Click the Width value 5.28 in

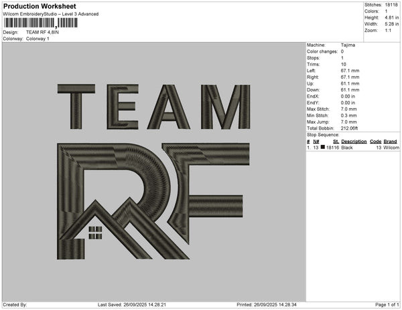[x=392, y=24]
